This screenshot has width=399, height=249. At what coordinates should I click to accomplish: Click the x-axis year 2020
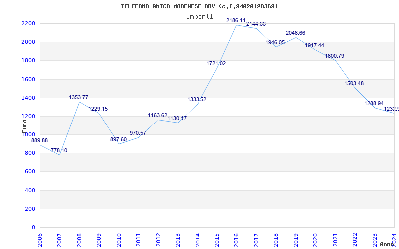pyautogui.click(x=316, y=240)
